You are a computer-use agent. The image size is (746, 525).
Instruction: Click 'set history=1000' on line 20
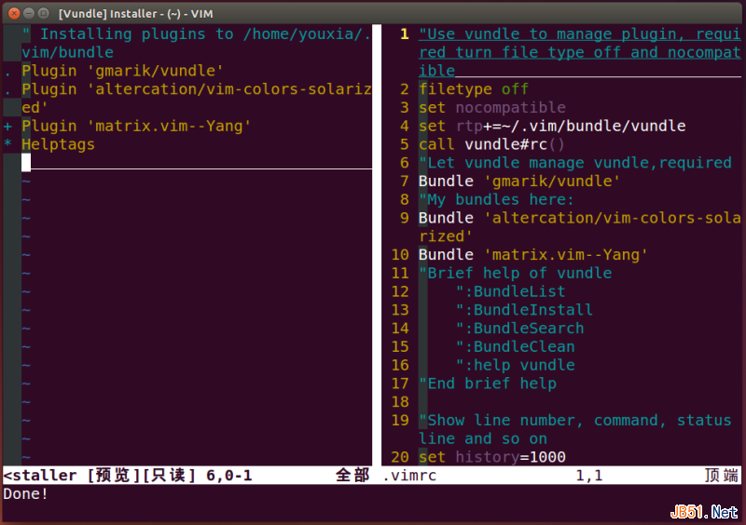point(492,457)
